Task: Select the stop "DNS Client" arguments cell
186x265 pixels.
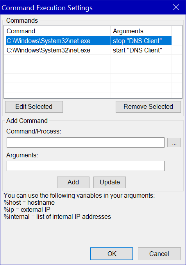Action: (x=141, y=41)
